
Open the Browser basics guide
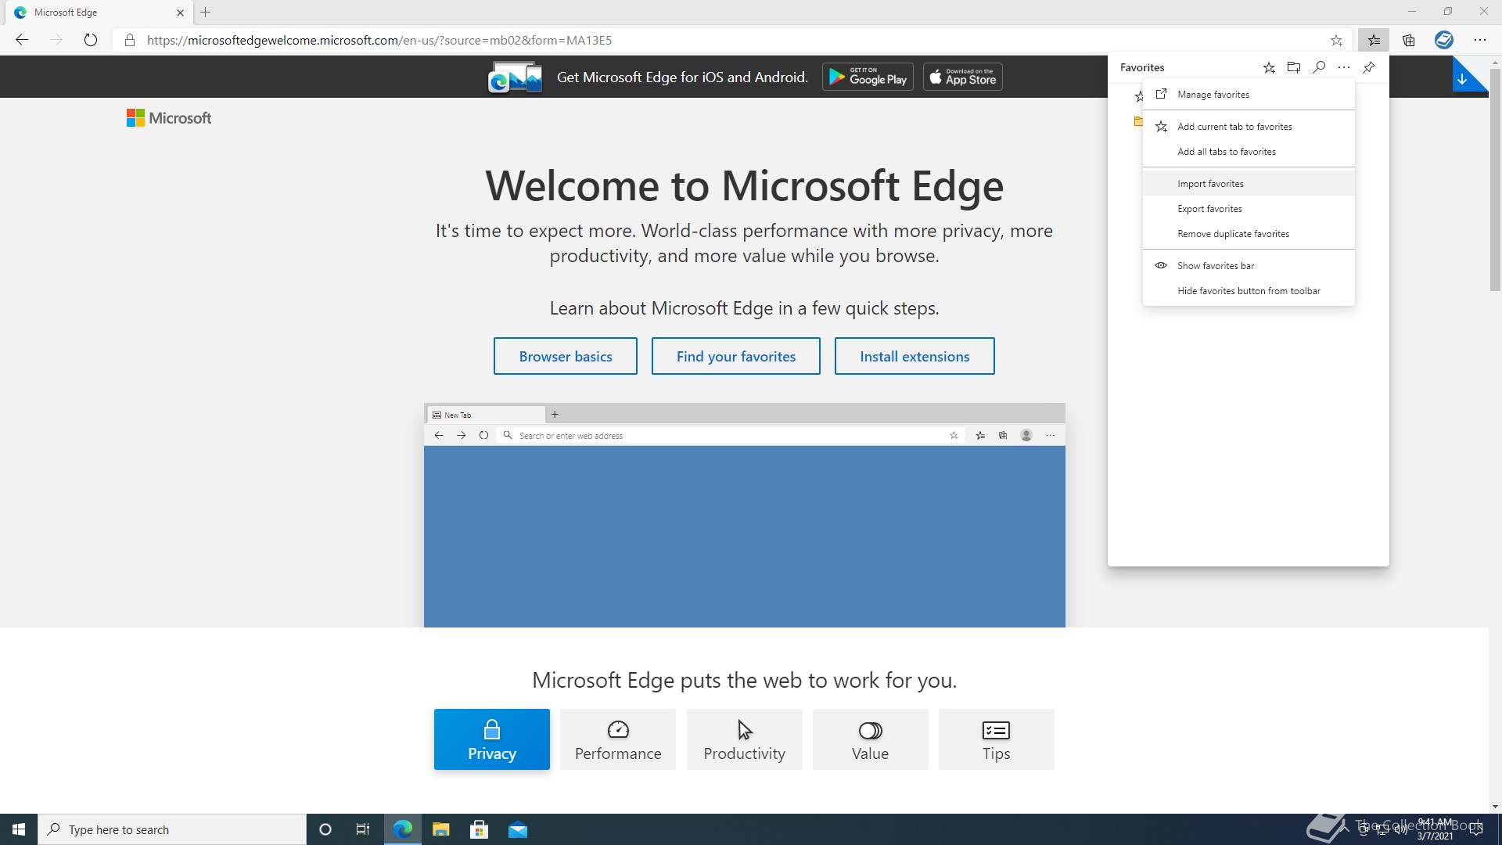[566, 356]
